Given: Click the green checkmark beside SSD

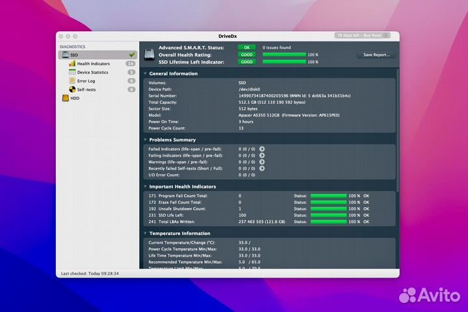Looking at the screenshot, I should (131, 55).
